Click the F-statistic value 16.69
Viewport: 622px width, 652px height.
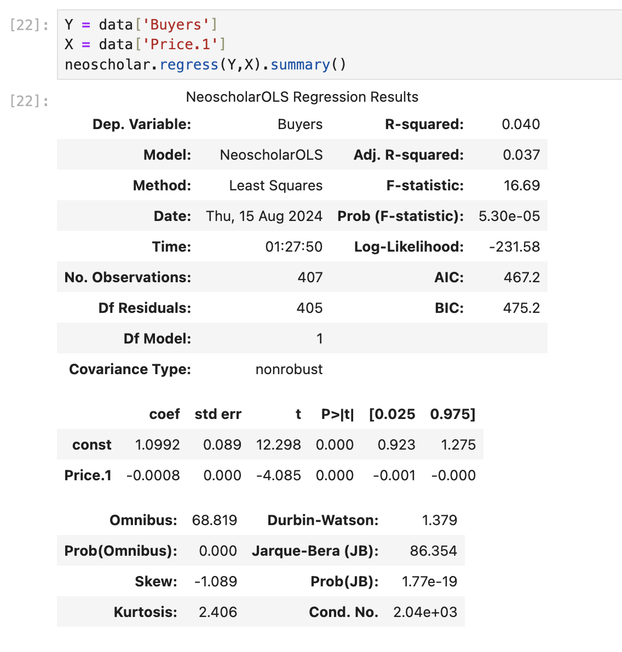(521, 185)
